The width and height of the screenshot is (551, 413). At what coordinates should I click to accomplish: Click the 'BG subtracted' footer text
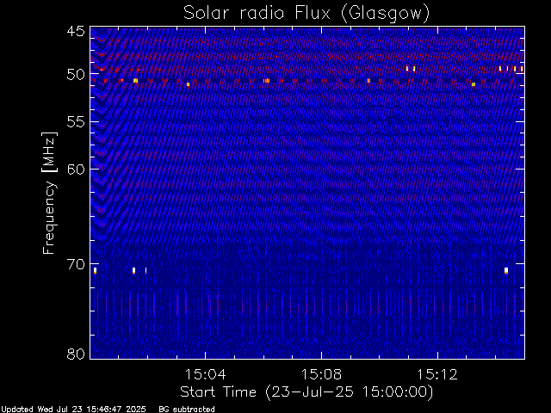[187, 410]
